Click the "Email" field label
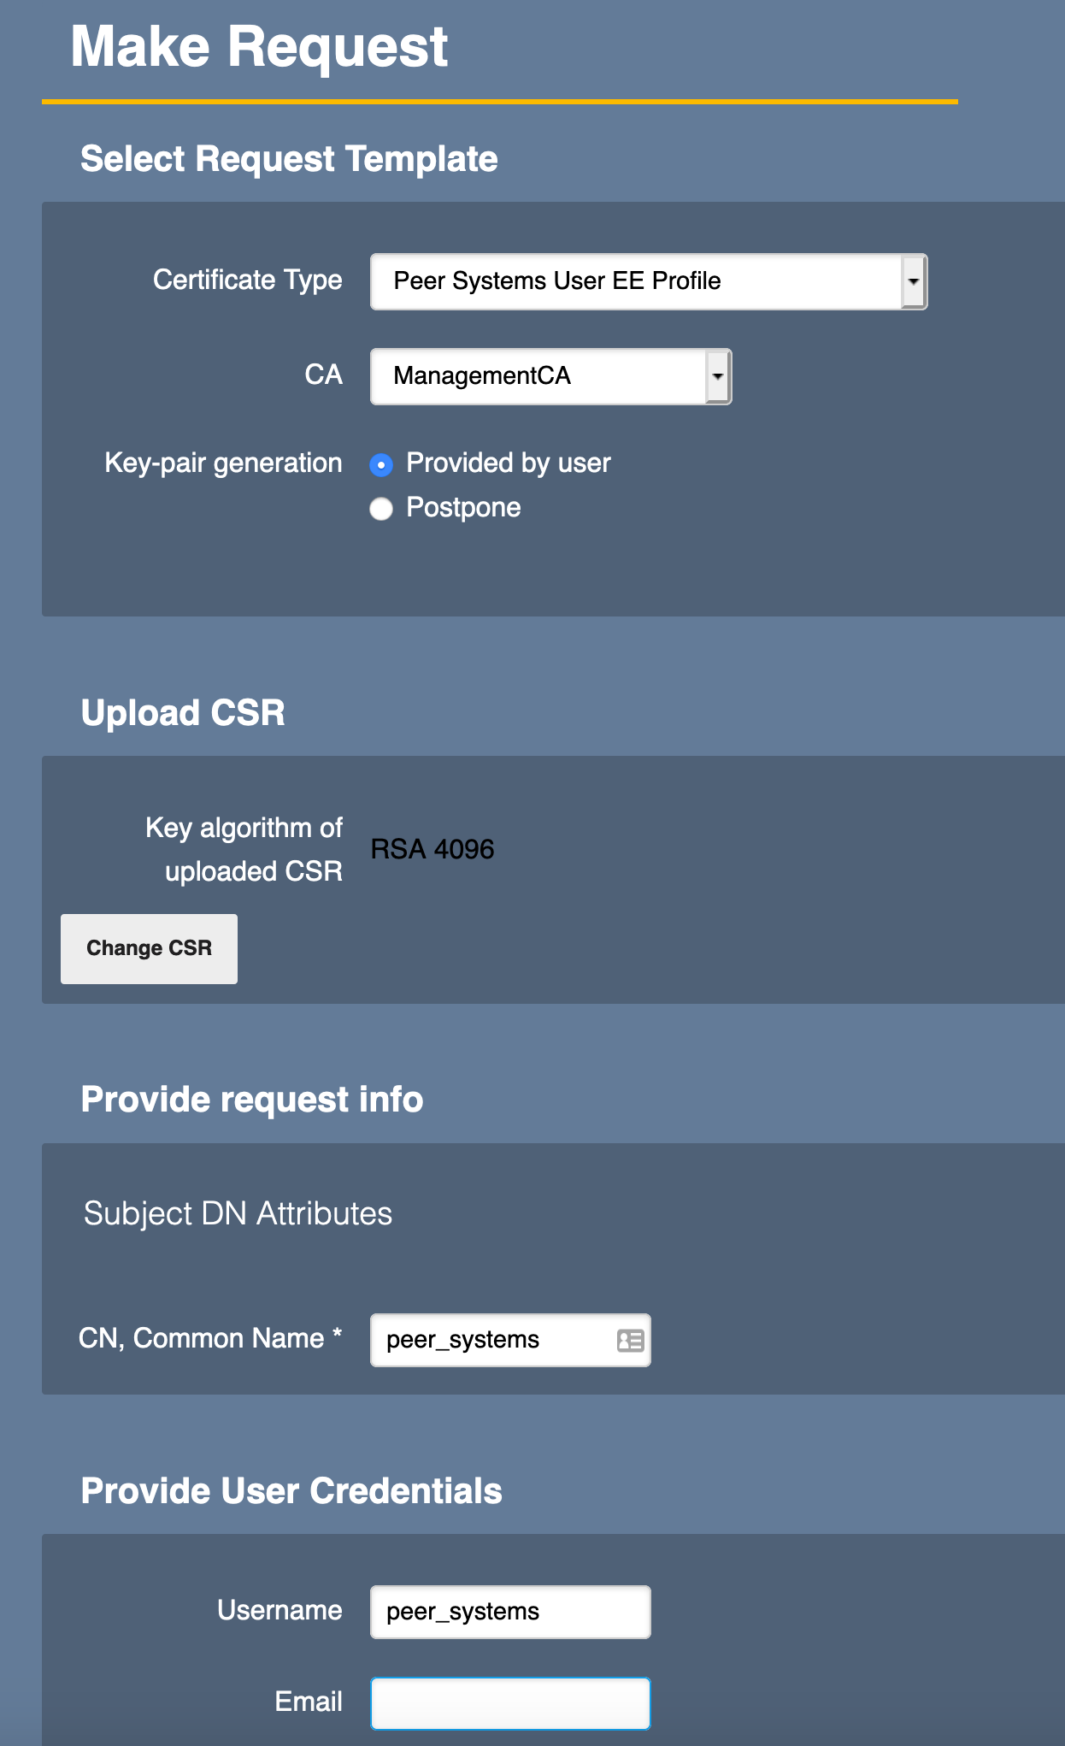This screenshot has height=1746, width=1065. point(309,1702)
